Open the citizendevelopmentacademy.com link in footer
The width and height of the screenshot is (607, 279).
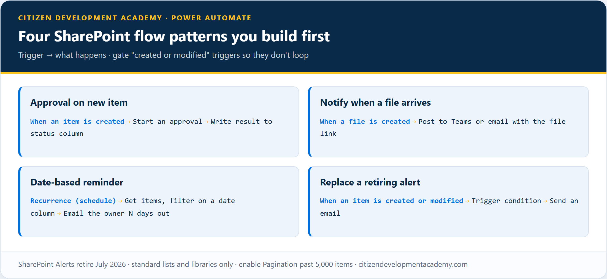(x=413, y=264)
